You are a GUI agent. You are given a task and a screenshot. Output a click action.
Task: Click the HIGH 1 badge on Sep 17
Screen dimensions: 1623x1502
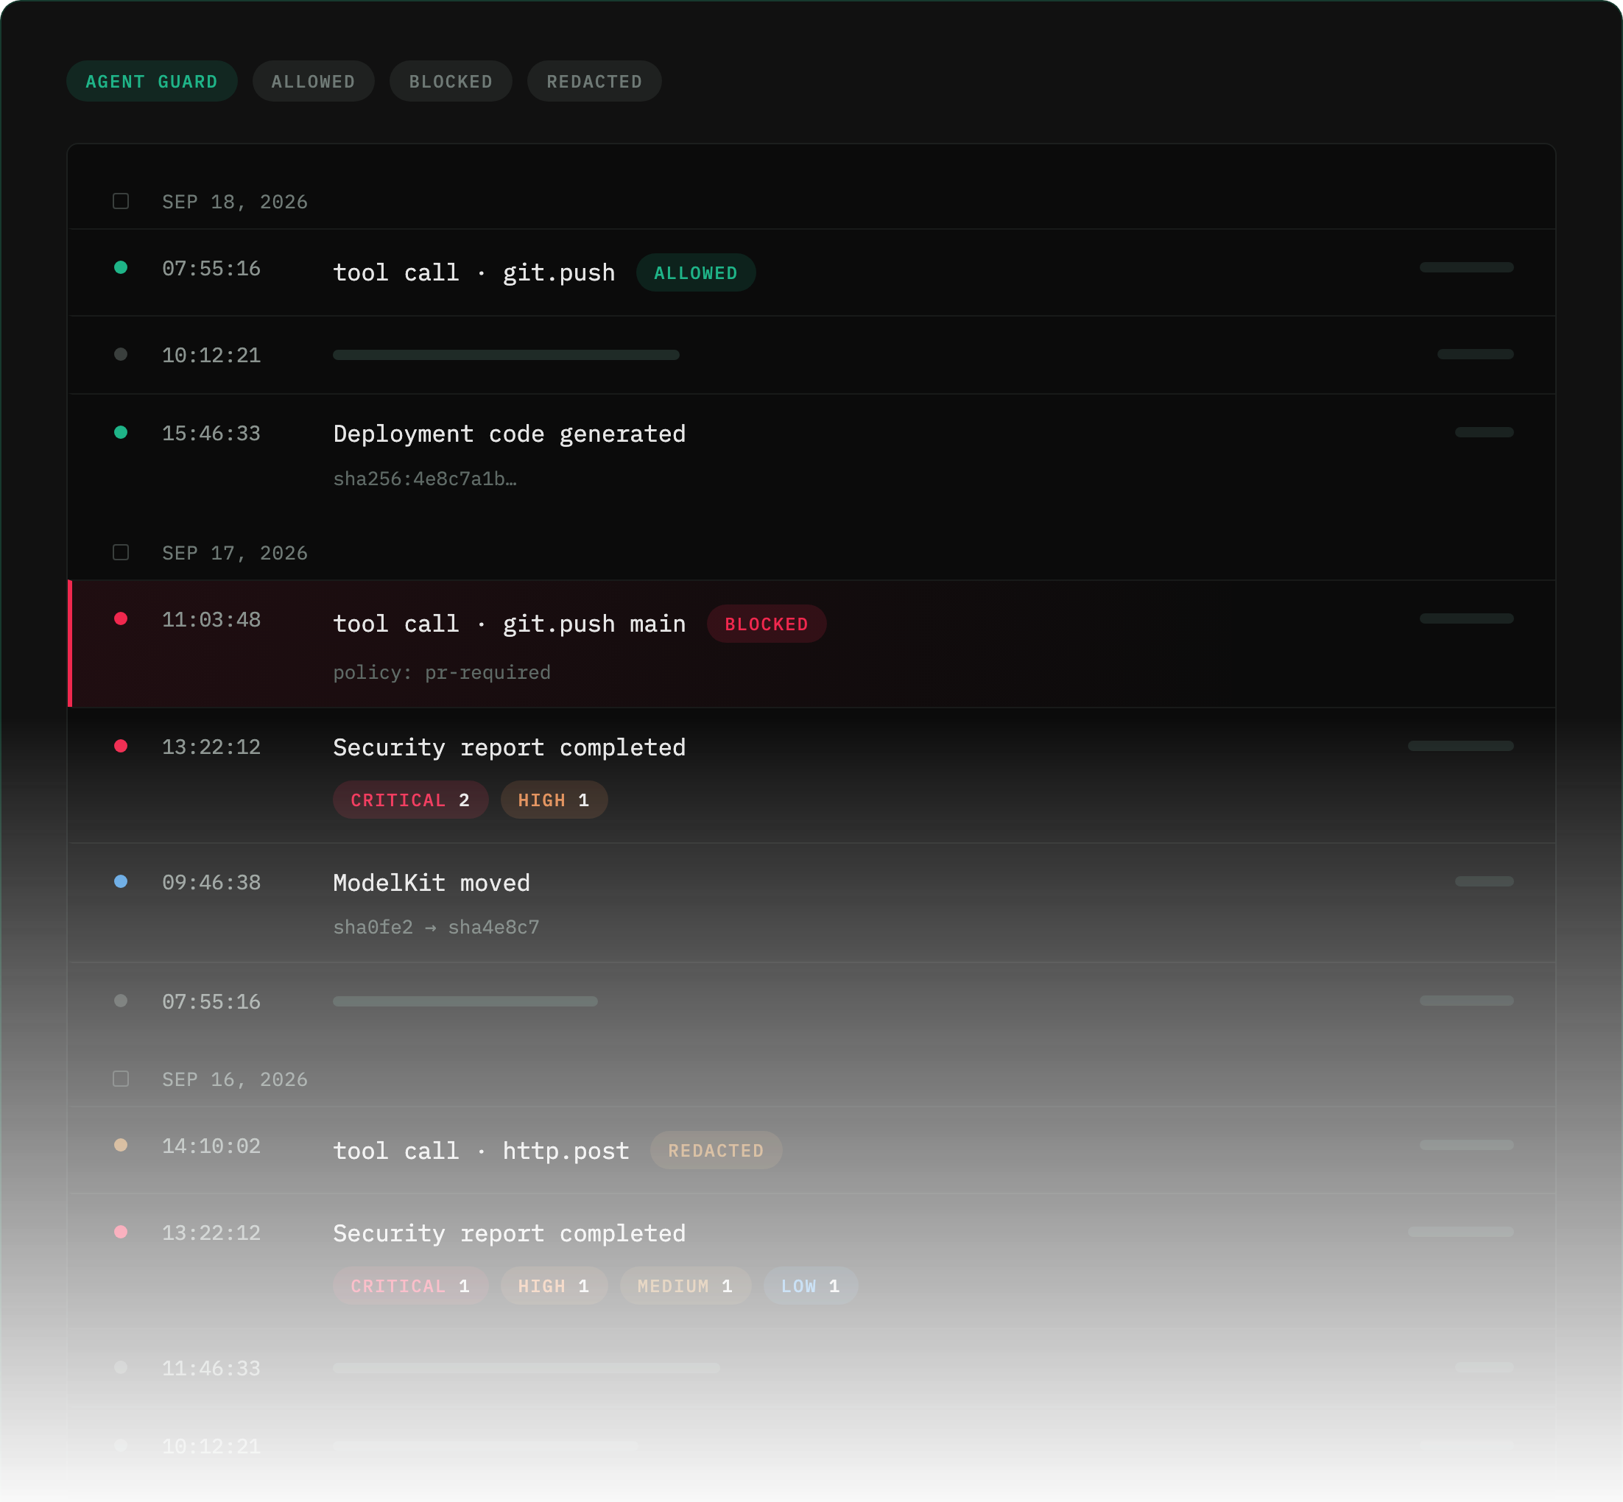click(x=554, y=800)
